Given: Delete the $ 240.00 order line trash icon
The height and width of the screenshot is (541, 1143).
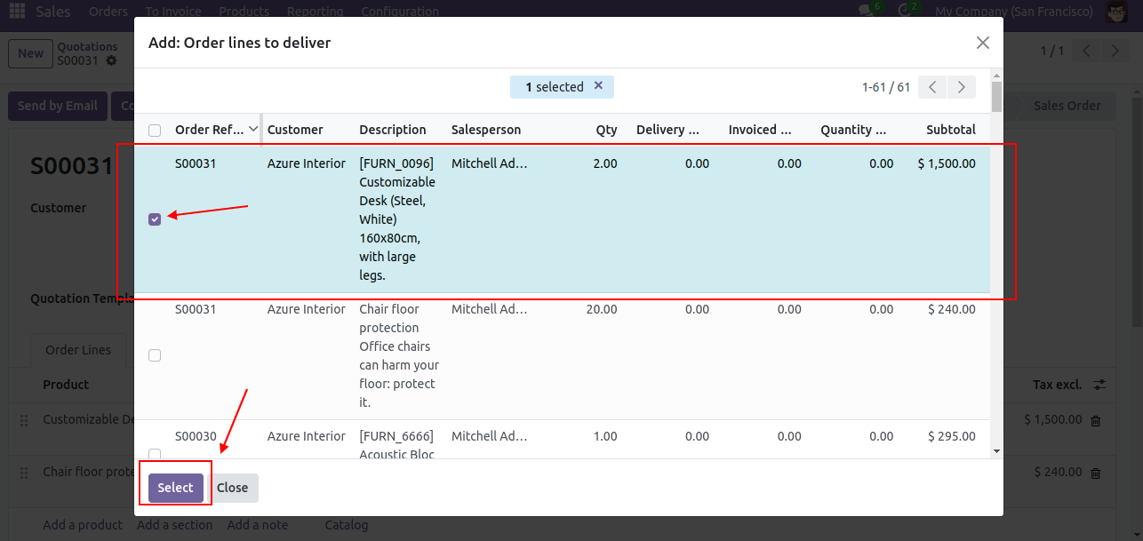Looking at the screenshot, I should 1096,473.
